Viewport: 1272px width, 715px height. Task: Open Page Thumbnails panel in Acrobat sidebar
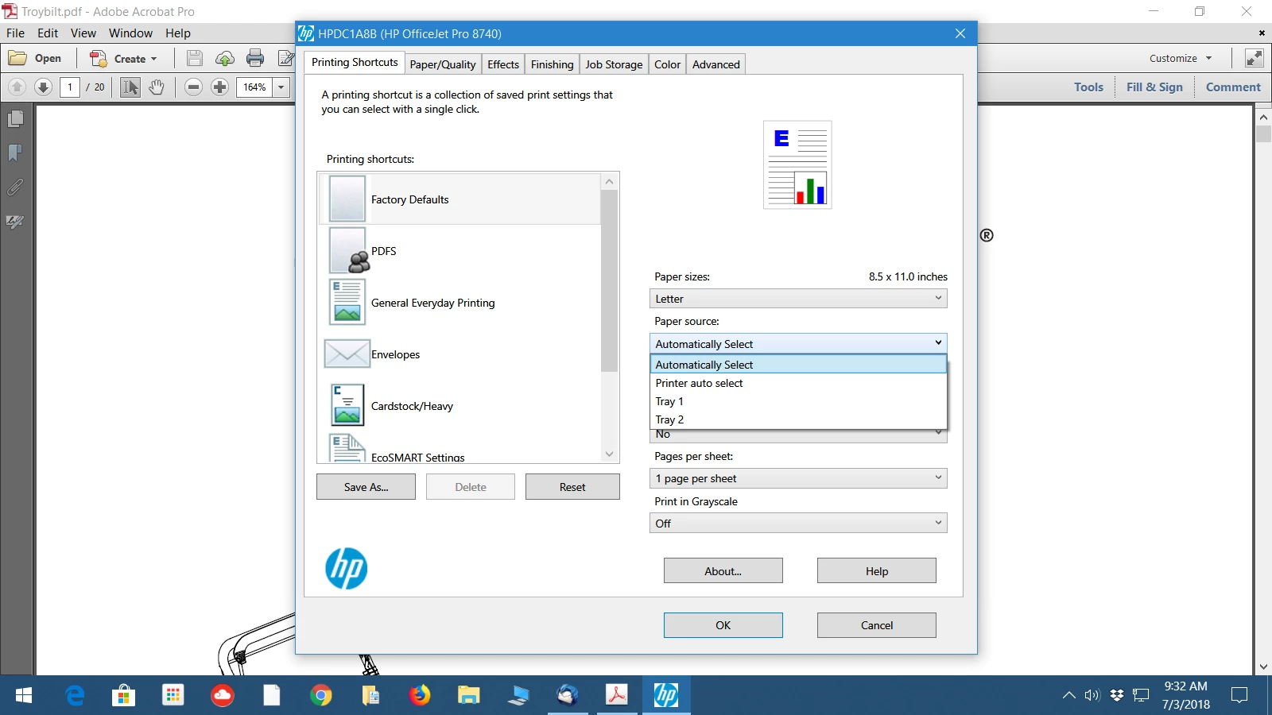coord(15,119)
